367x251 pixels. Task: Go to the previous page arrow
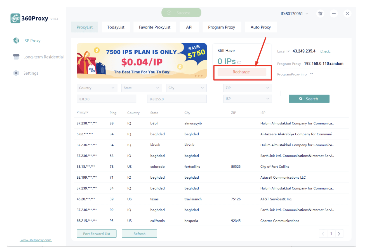click(323, 234)
